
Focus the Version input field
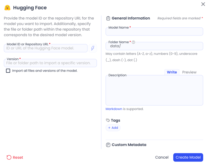pyautogui.click(x=50, y=63)
